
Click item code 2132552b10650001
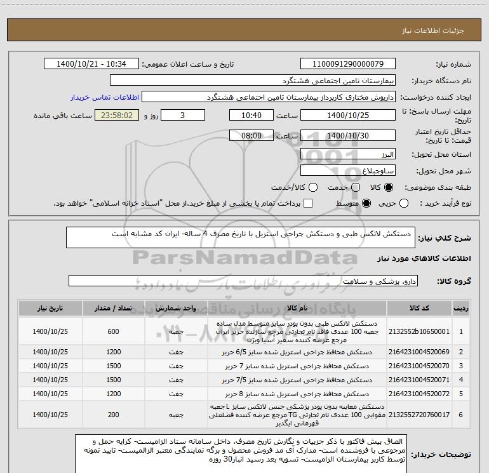click(419, 331)
